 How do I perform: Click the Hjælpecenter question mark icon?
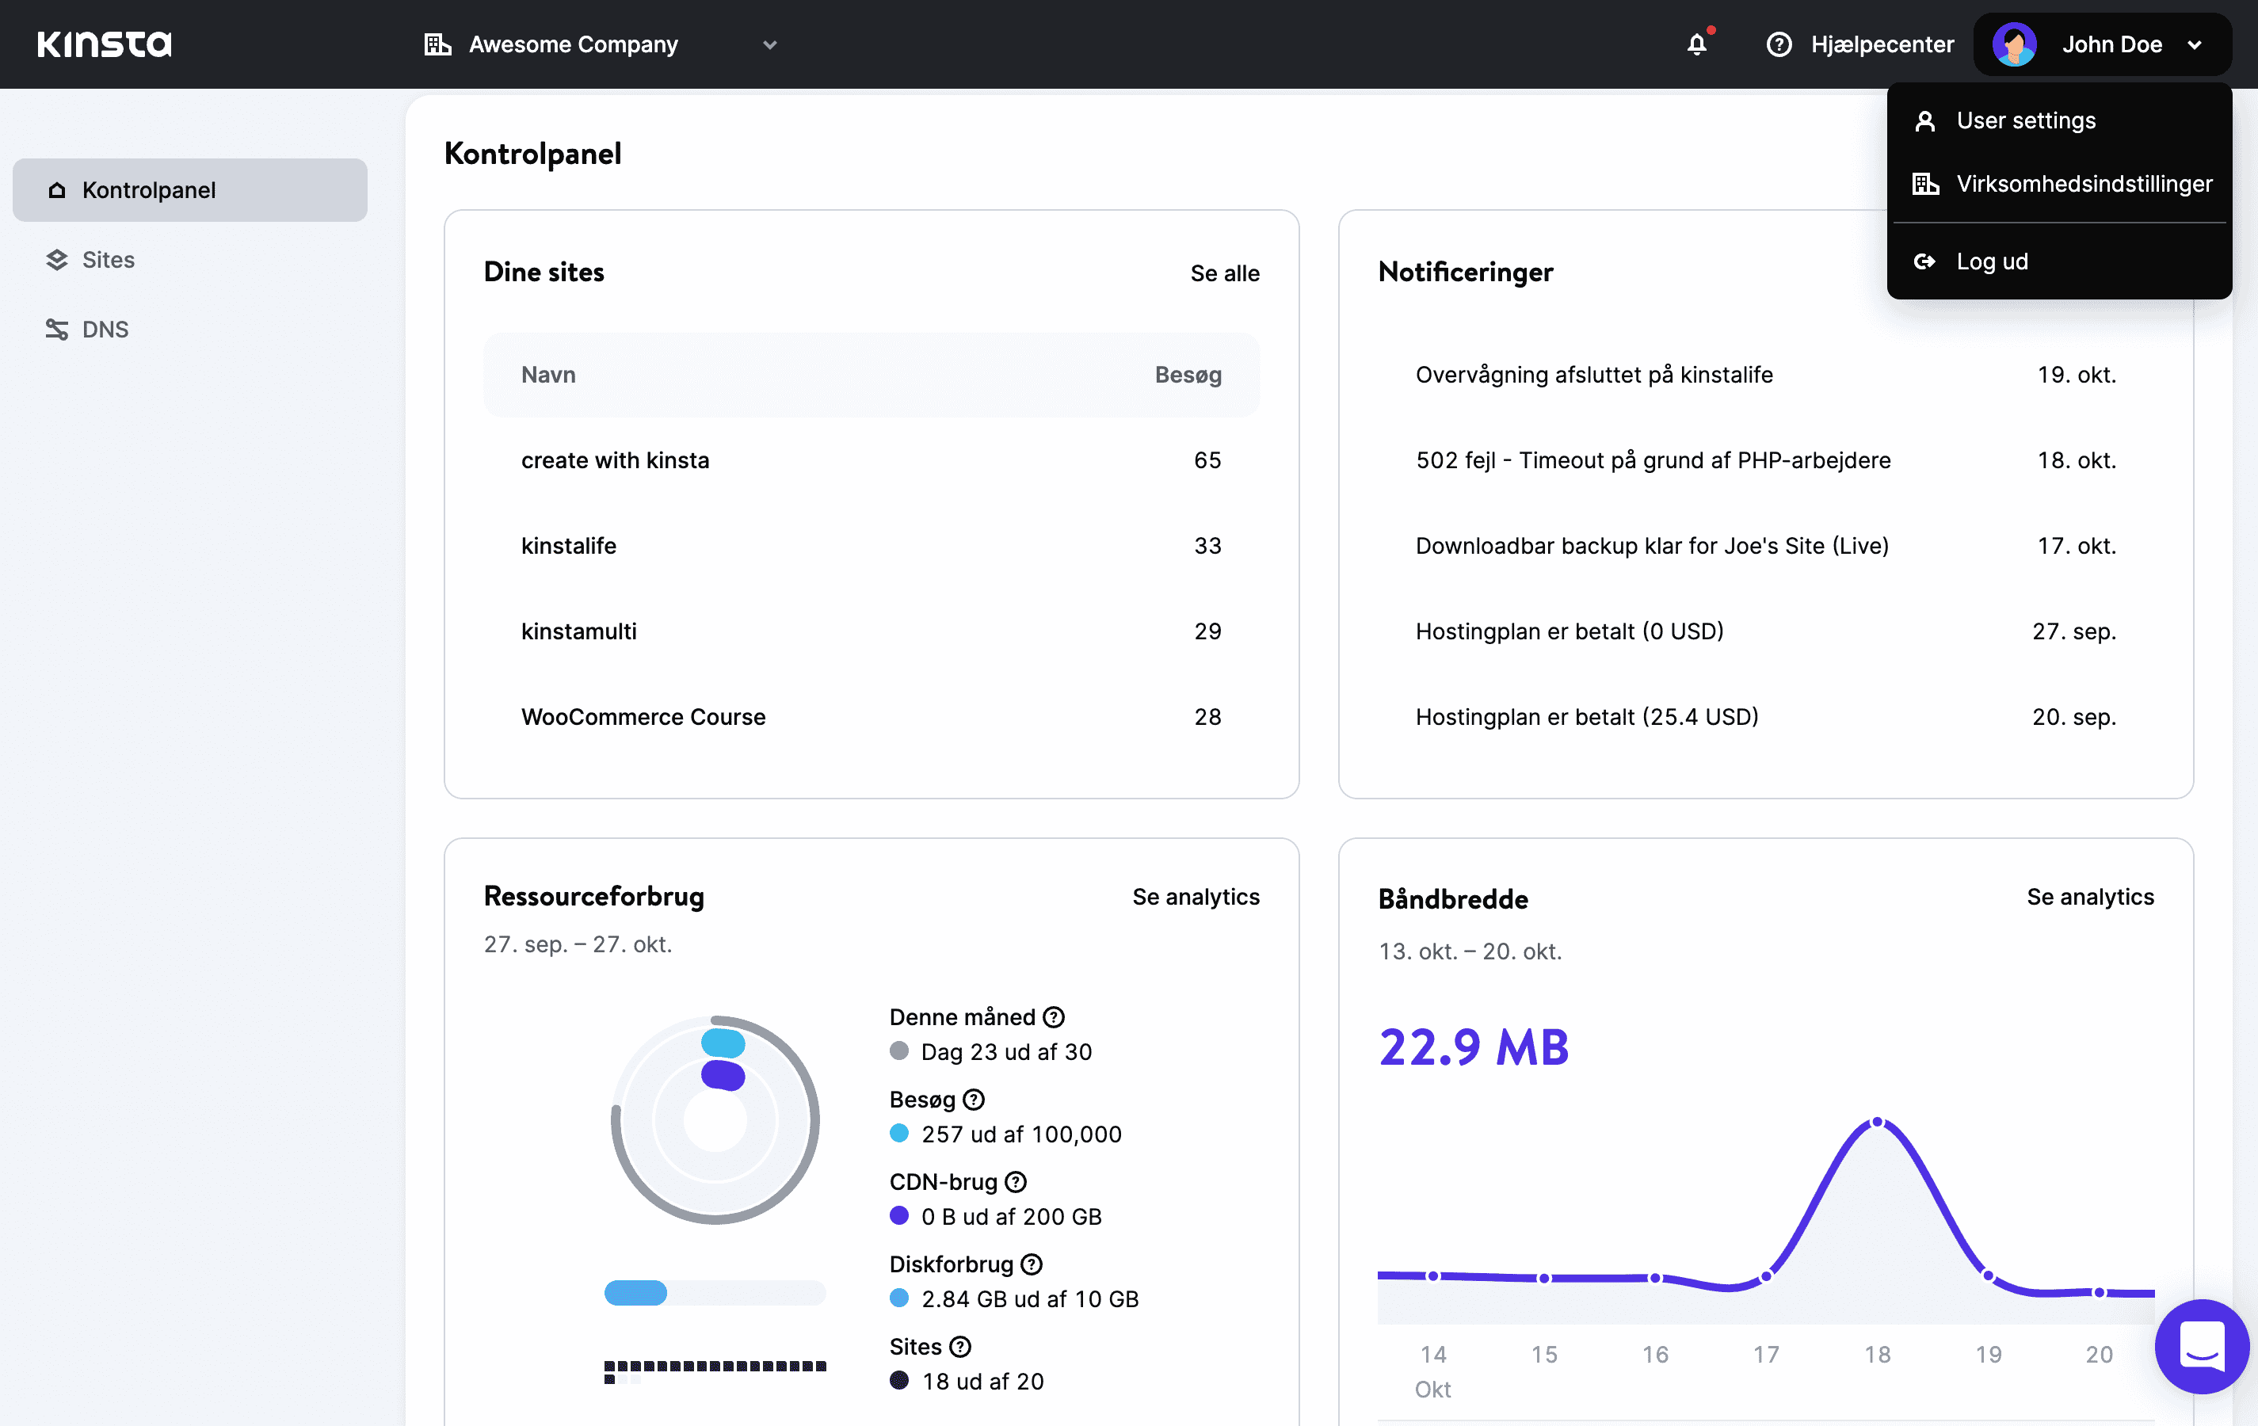pyautogui.click(x=1779, y=44)
